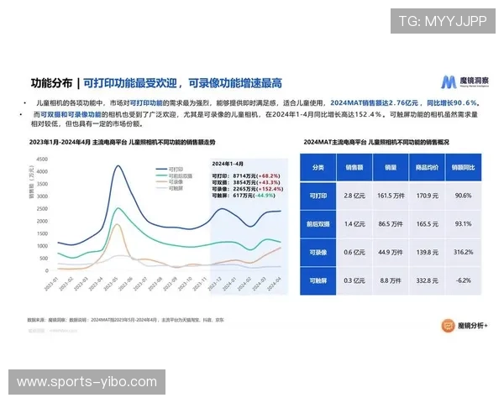Click the 2265万元(+152.4%) annotation line
The width and height of the screenshot is (504, 403).
tap(248, 189)
